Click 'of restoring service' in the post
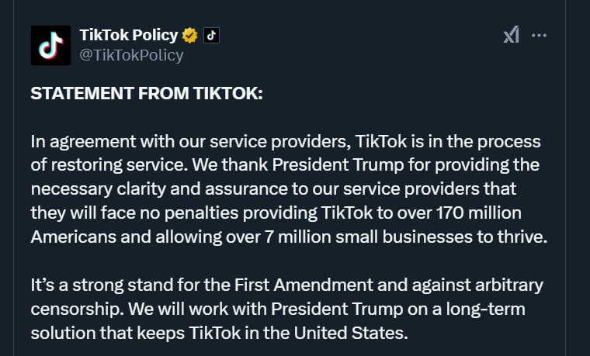Image resolution: width=590 pixels, height=356 pixels. (x=109, y=165)
